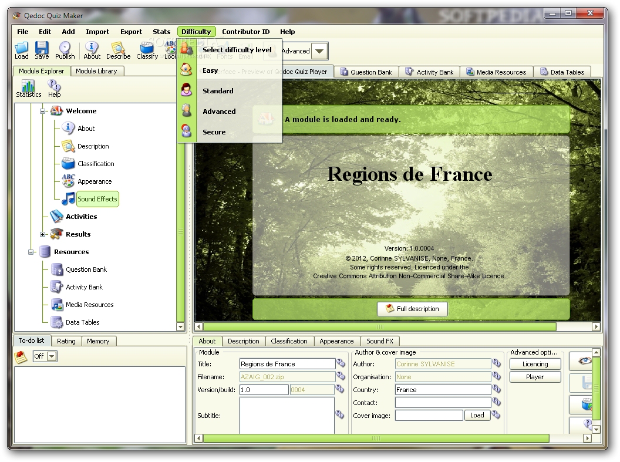Open the Export menu
Image resolution: width=620 pixels, height=462 pixels.
coord(131,32)
